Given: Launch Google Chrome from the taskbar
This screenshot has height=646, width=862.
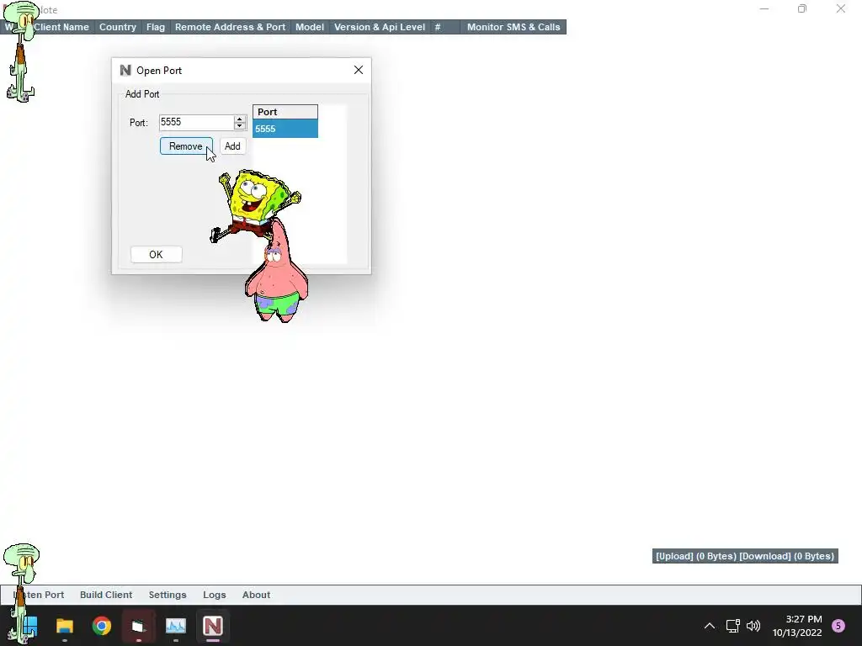Looking at the screenshot, I should tap(102, 626).
